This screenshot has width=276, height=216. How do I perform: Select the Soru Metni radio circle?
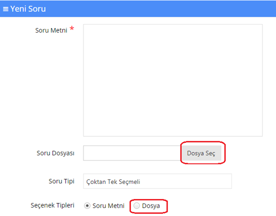(87, 206)
